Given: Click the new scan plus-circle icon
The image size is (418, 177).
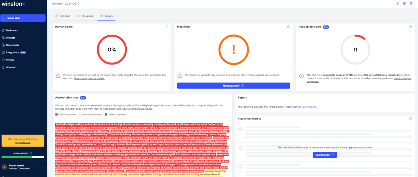Looking at the screenshot, I should click(398, 3).
